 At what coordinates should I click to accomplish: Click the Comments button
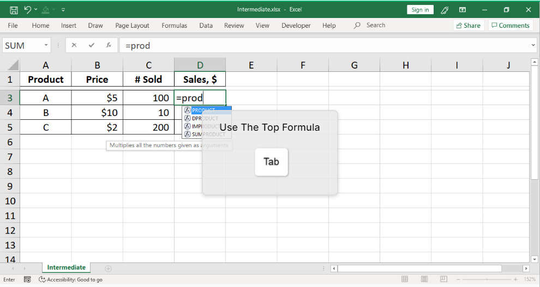511,26
